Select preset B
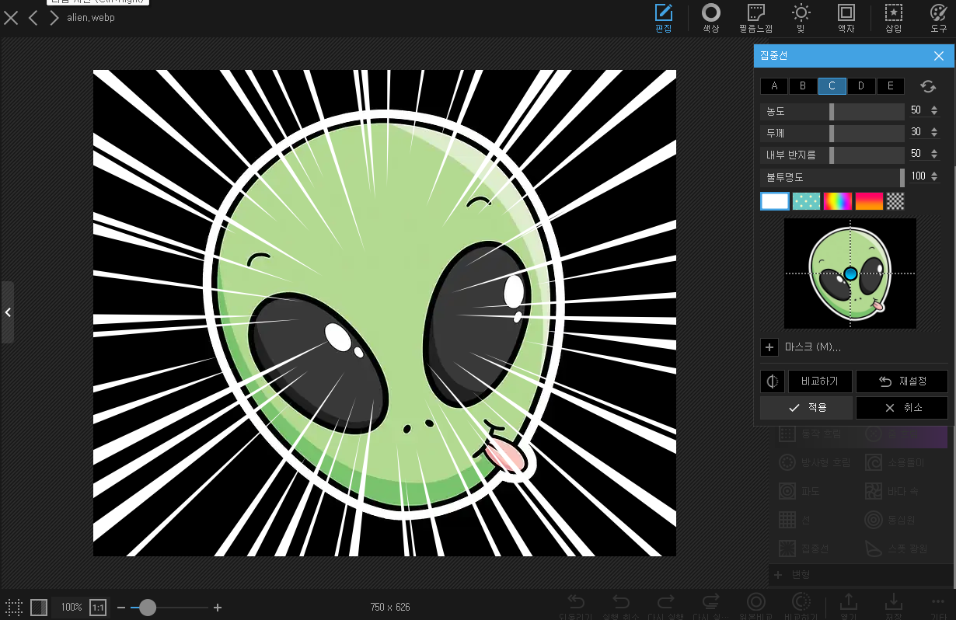Image resolution: width=956 pixels, height=620 pixels. 803,85
